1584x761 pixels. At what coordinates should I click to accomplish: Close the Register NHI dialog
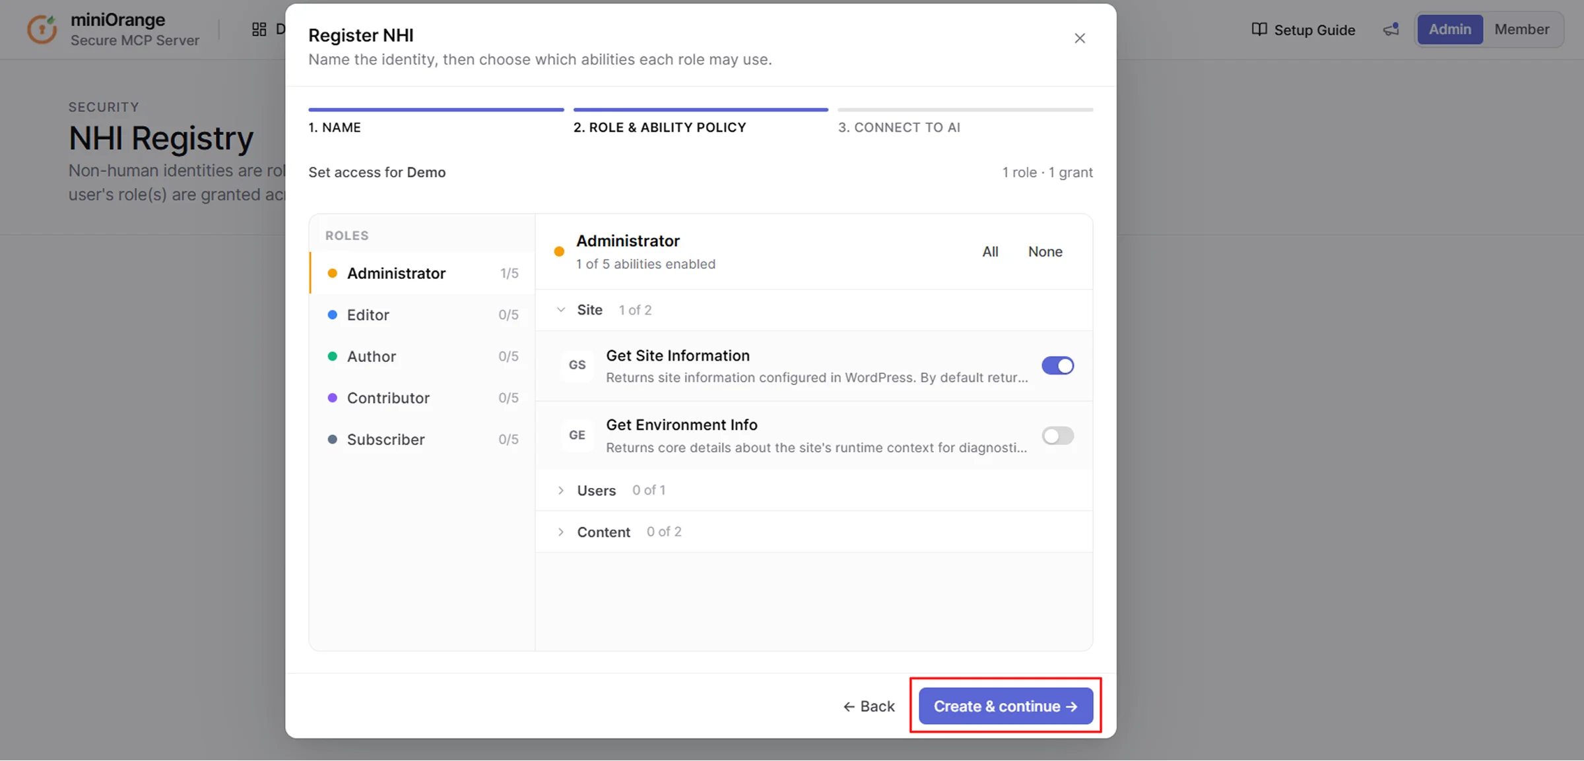coord(1080,38)
